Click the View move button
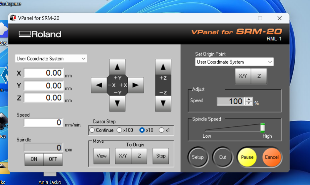The image size is (310, 185). pyautogui.click(x=102, y=156)
